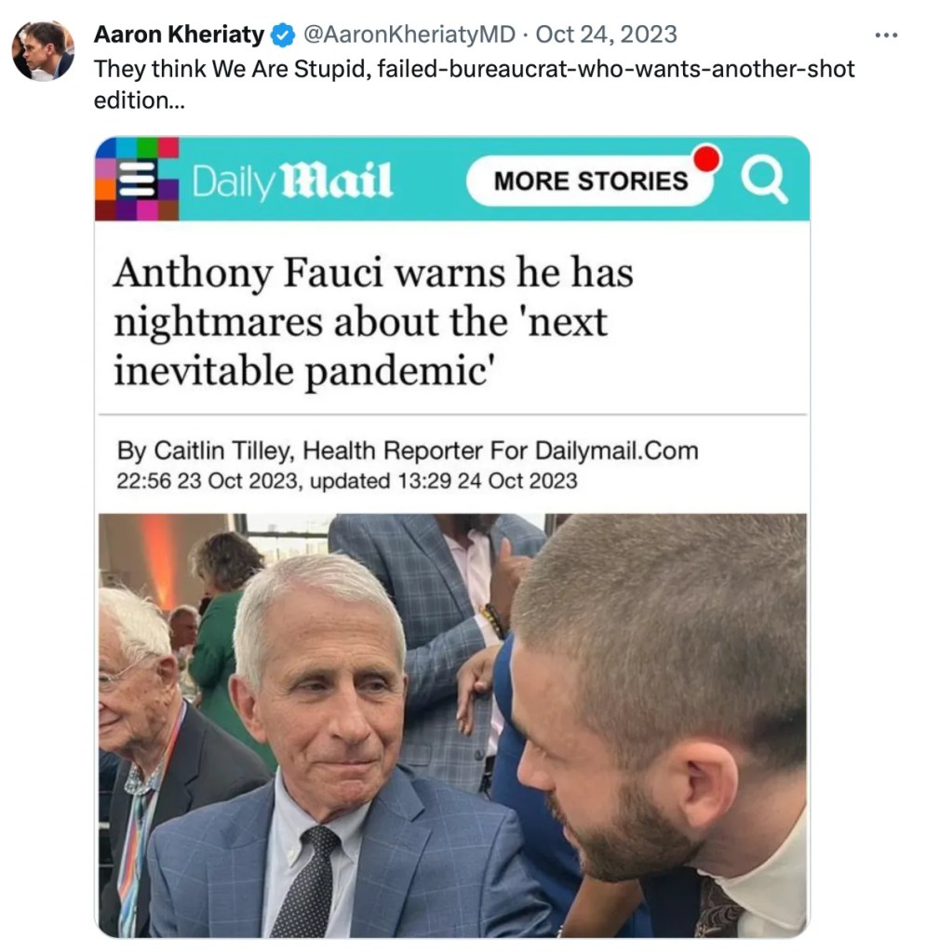Click the MORE STORIES button
The width and height of the screenshot is (926, 952).
pyautogui.click(x=590, y=181)
